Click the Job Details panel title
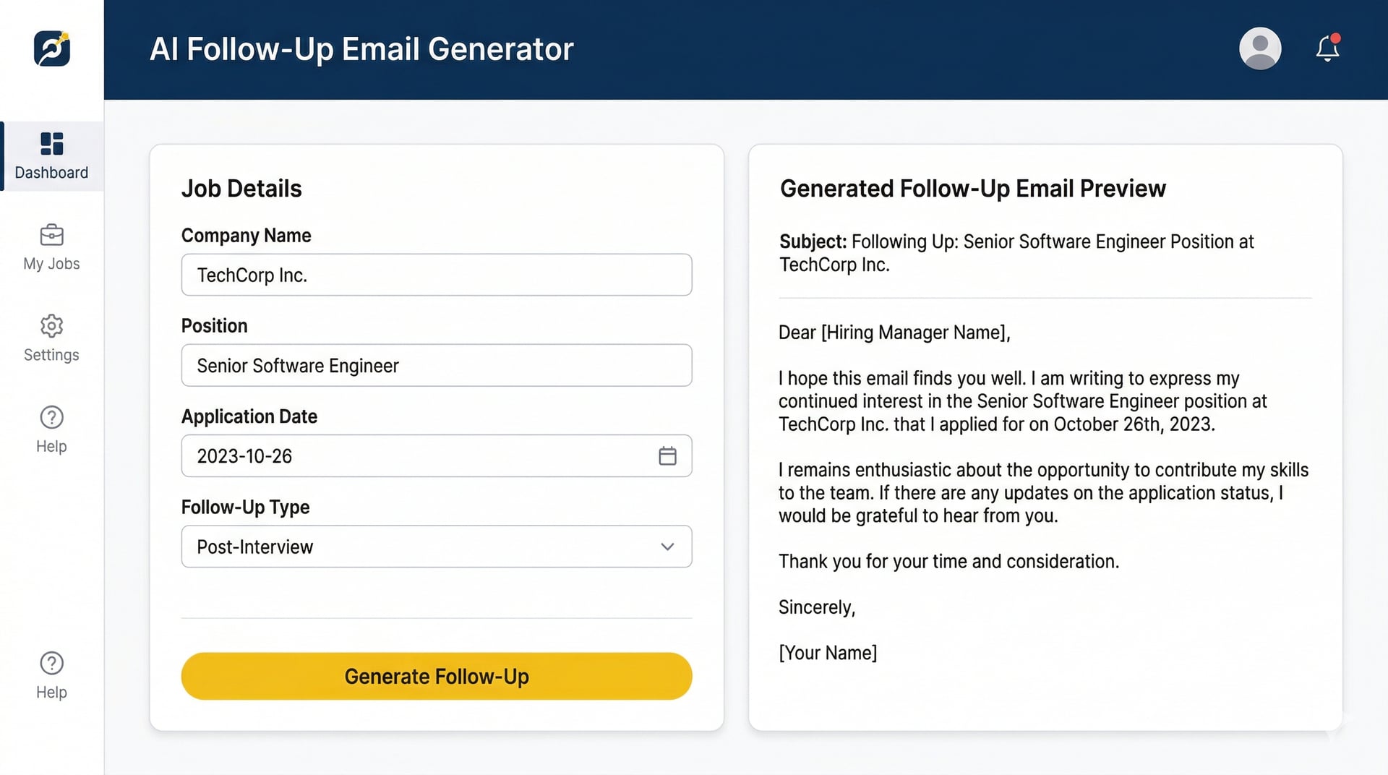The width and height of the screenshot is (1388, 775). point(241,188)
